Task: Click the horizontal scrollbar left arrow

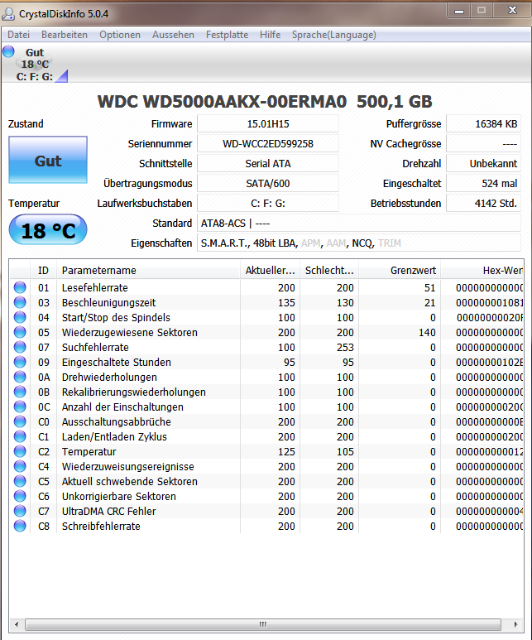Action: 17,624
